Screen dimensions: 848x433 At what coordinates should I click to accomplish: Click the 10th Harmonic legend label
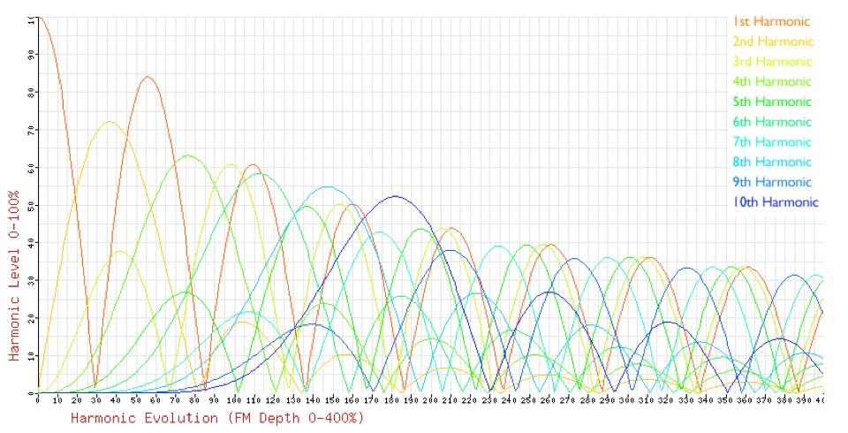coord(776,201)
